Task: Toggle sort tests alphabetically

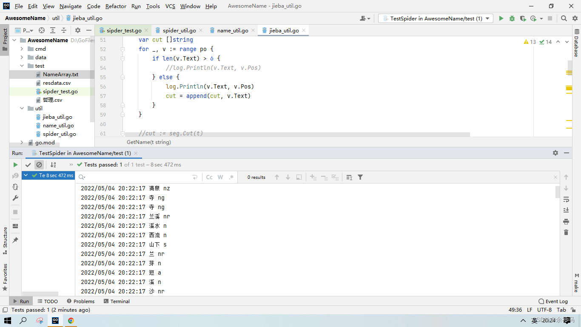Action: point(53,165)
